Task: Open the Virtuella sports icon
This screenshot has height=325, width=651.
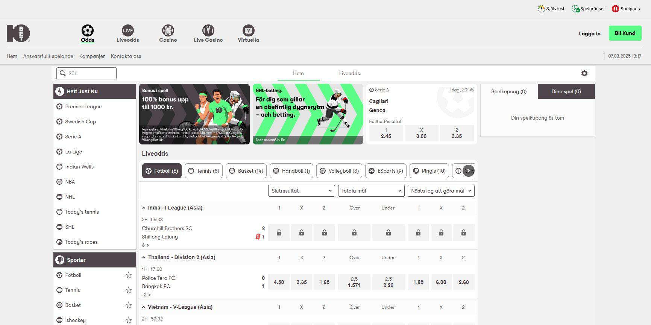Action: point(248,30)
